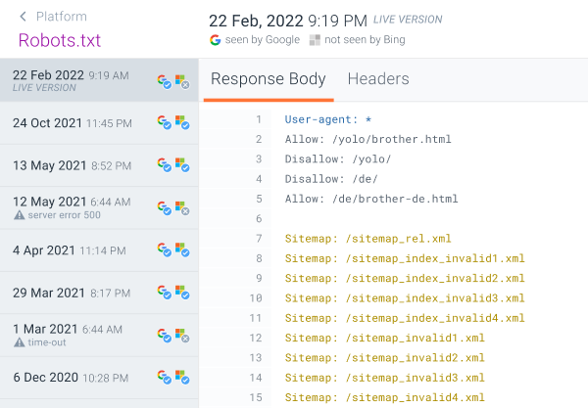Click the 'Sitemap: /sitemap_invalid3.xml' line
This screenshot has height=408, width=588.
385,378
